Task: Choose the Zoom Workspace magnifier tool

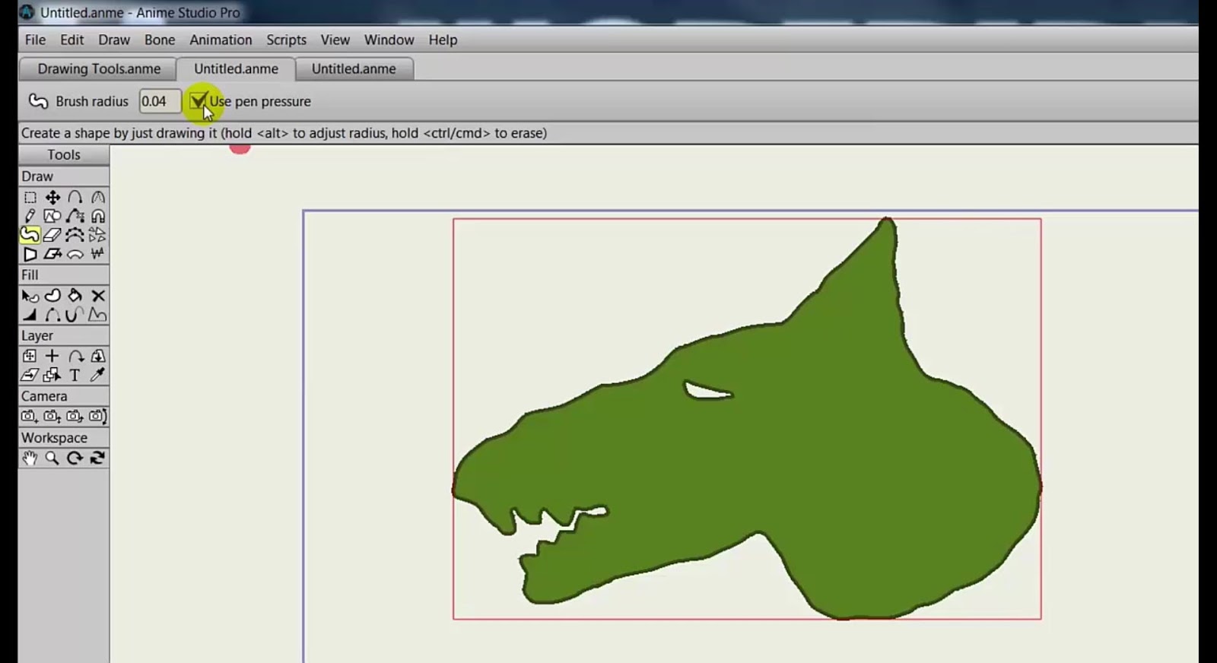Action: point(52,458)
